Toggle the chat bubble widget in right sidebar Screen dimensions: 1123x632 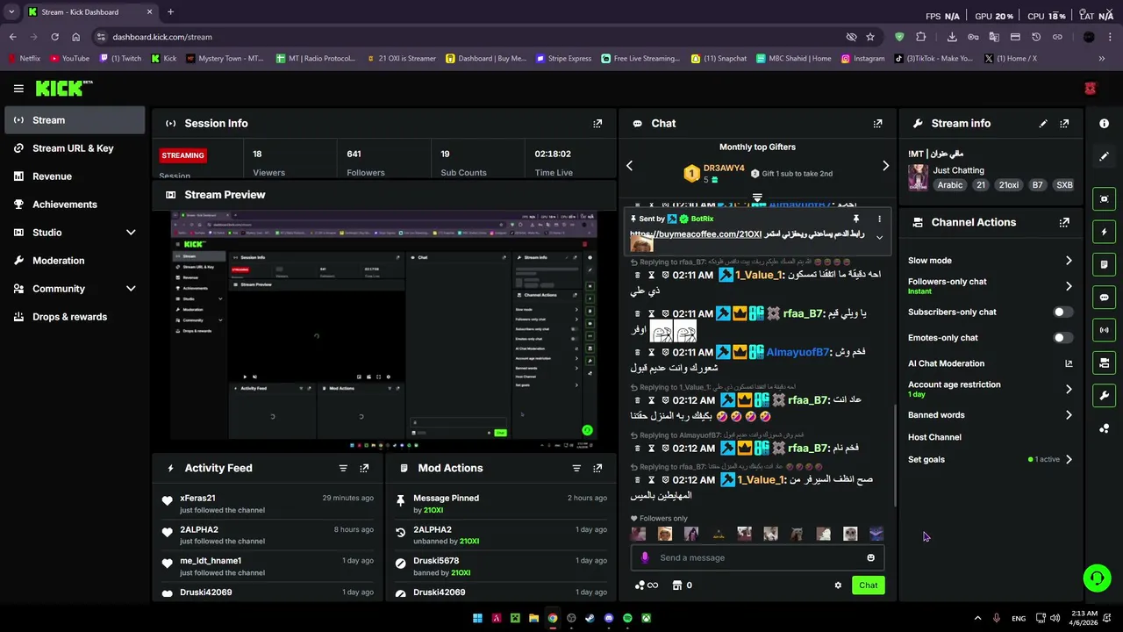pos(1104,298)
